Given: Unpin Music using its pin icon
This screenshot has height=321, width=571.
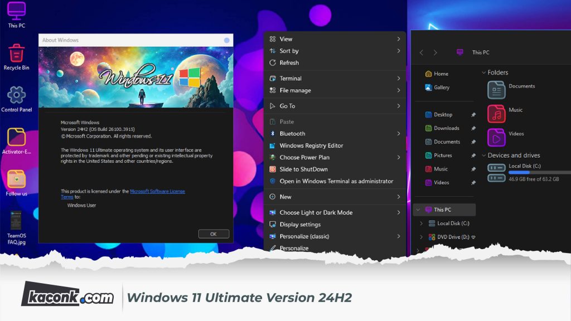Looking at the screenshot, I should [473, 169].
